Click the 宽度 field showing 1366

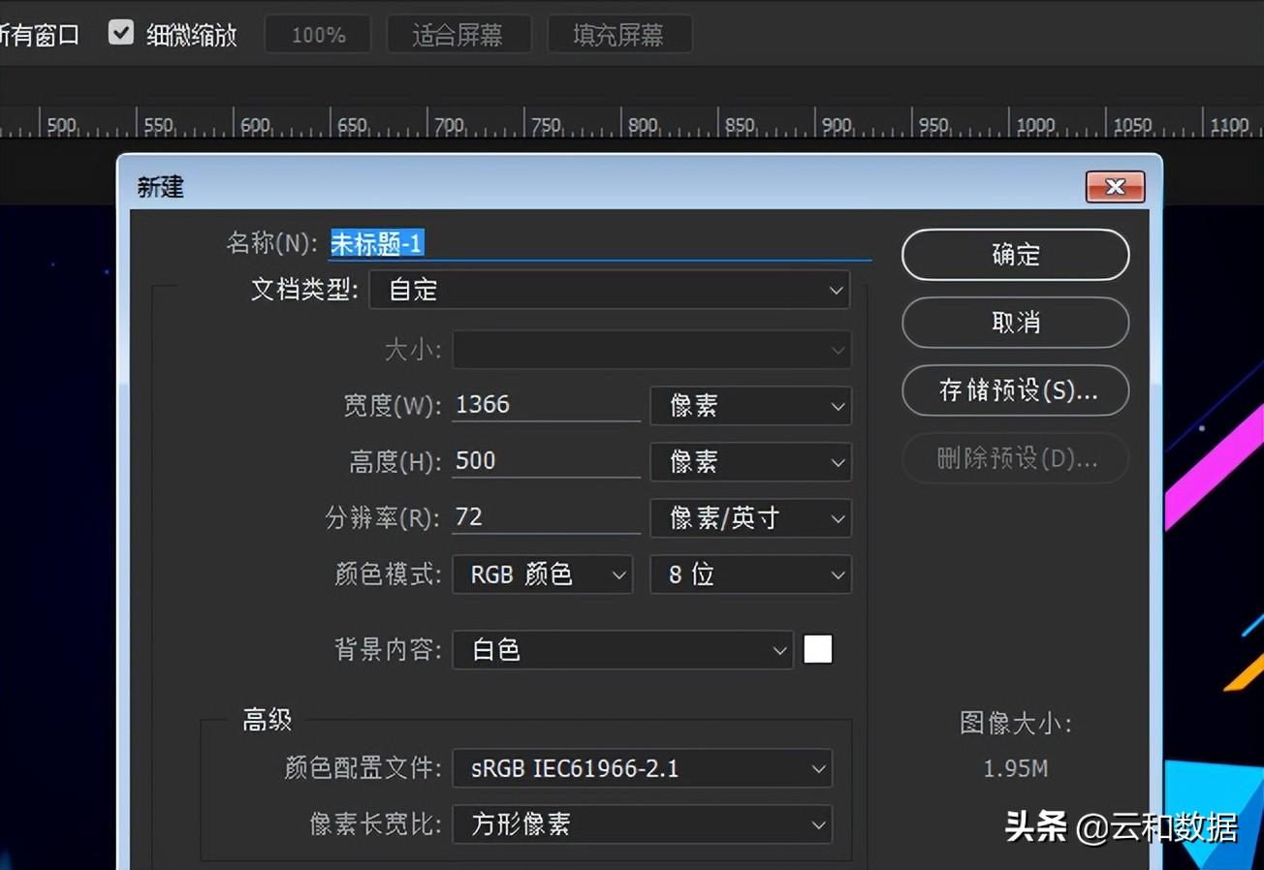[x=545, y=406]
